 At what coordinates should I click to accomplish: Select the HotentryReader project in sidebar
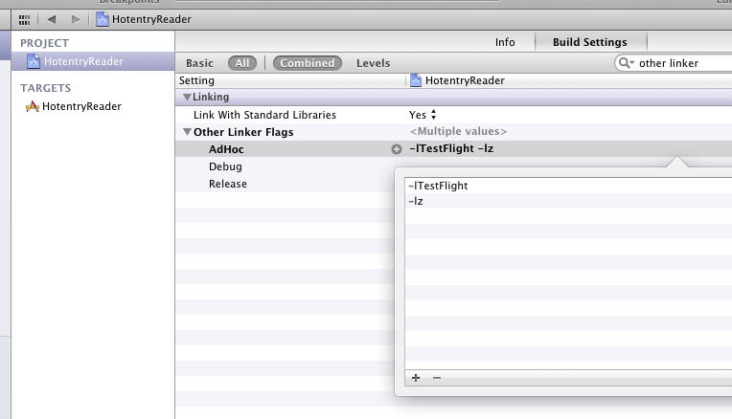(x=92, y=61)
